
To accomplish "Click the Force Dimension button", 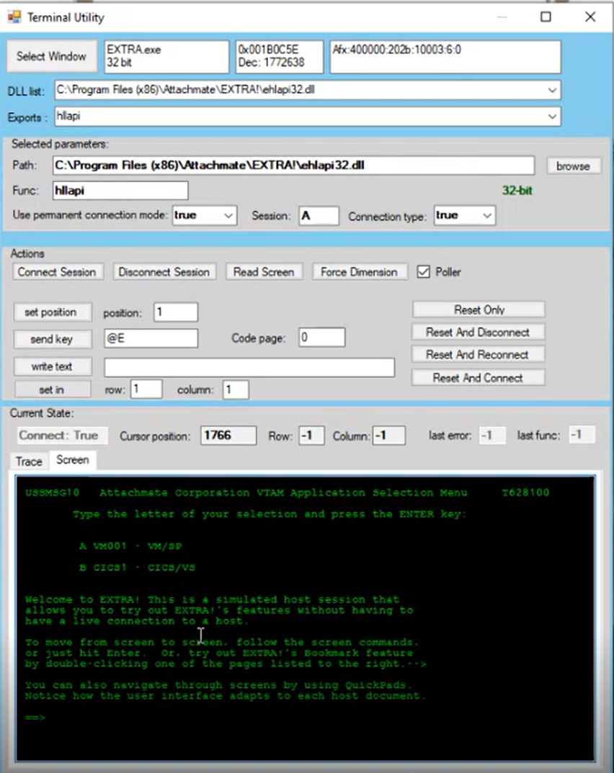I will coord(360,272).
